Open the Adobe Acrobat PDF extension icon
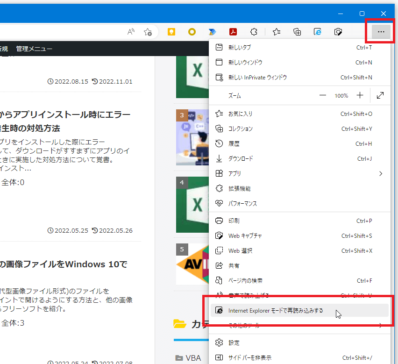Viewport: 398px width, 364px height. tap(233, 32)
